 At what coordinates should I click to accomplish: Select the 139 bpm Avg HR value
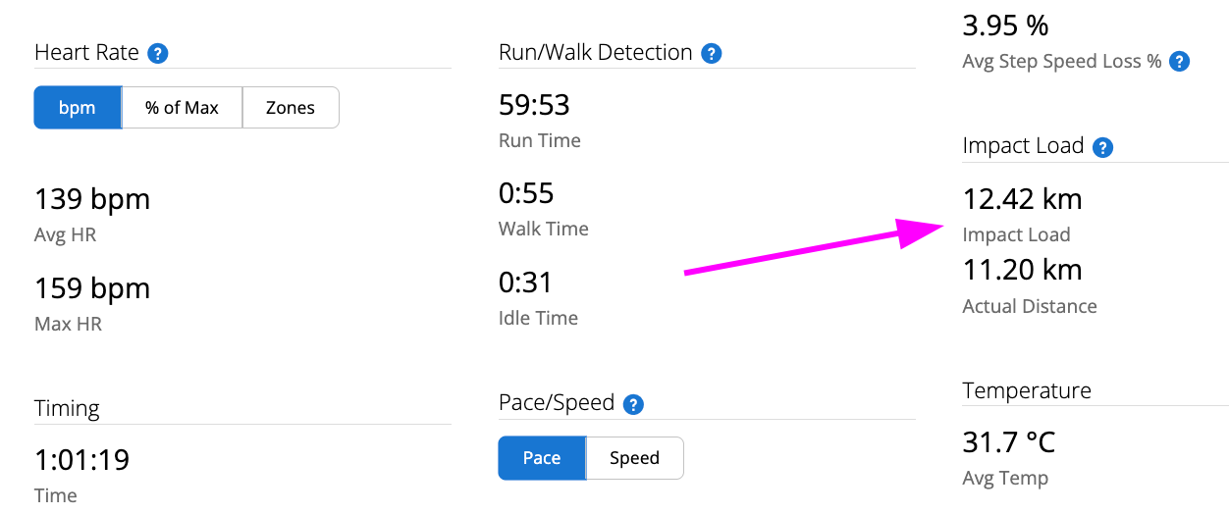(x=92, y=200)
